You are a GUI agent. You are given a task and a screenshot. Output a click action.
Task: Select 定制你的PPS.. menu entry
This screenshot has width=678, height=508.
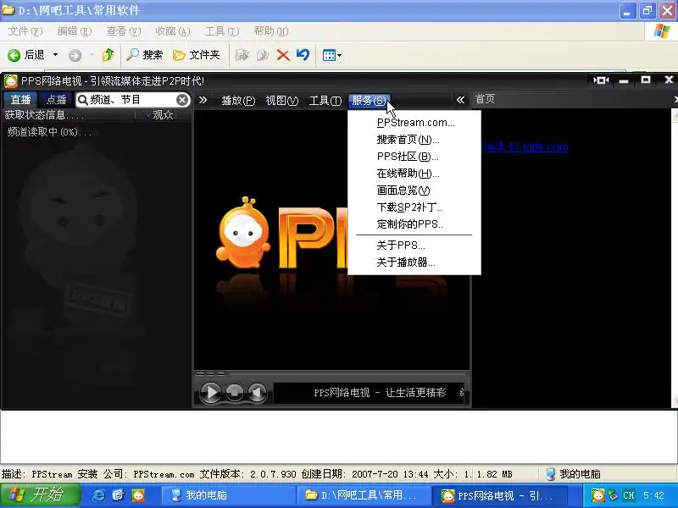[x=414, y=224]
